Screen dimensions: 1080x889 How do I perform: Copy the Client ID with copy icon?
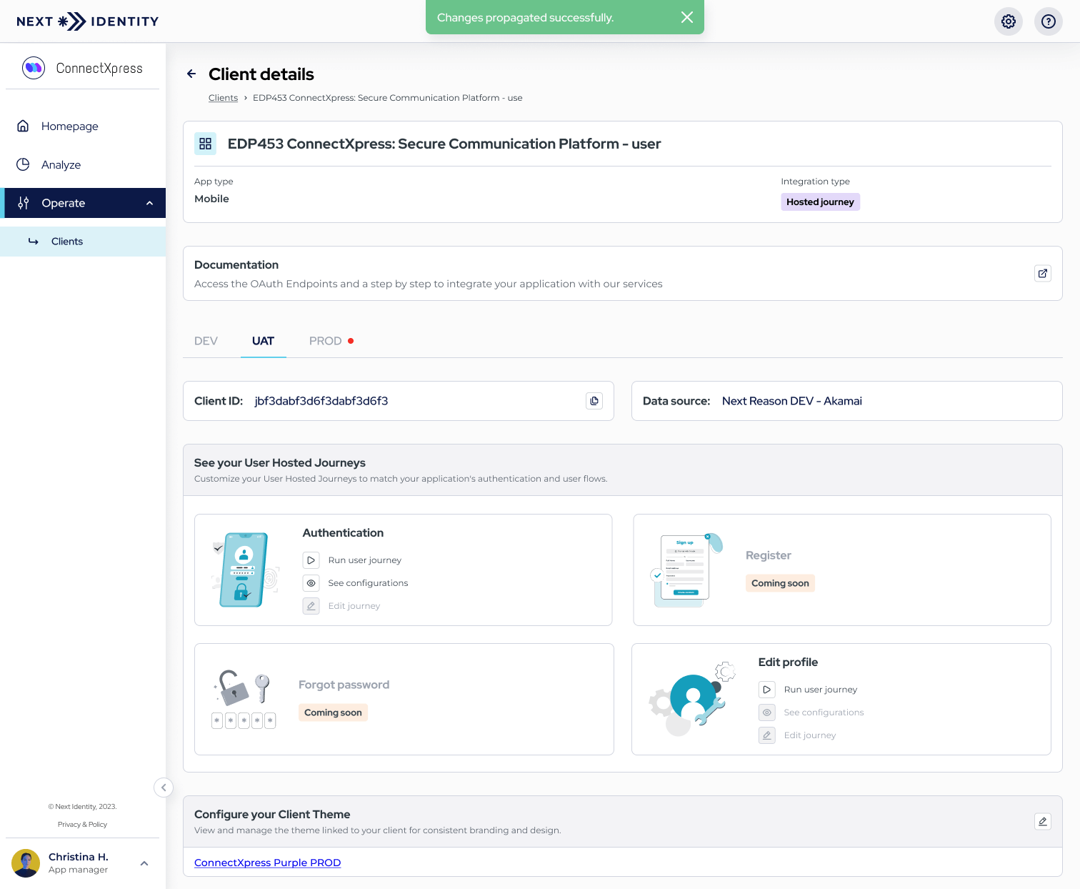click(x=594, y=401)
